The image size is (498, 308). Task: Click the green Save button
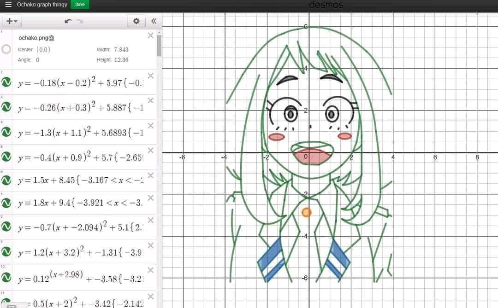(x=80, y=5)
